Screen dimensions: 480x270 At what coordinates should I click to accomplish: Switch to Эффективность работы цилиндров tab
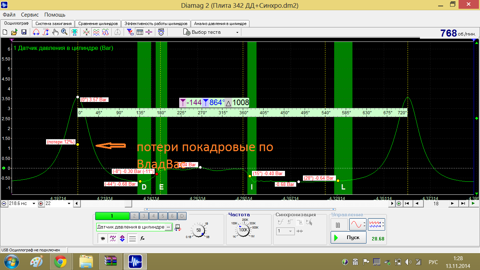click(x=156, y=24)
